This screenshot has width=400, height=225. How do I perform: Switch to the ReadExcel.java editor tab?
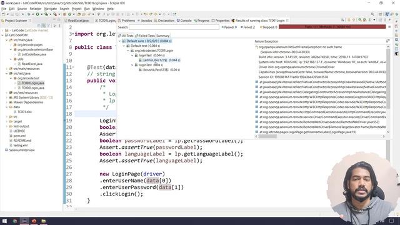point(77,21)
